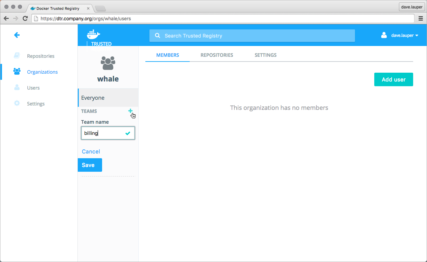Click the Docker Trusted Registry whale logo
Viewport: 427px width, 262px height.
click(x=94, y=34)
